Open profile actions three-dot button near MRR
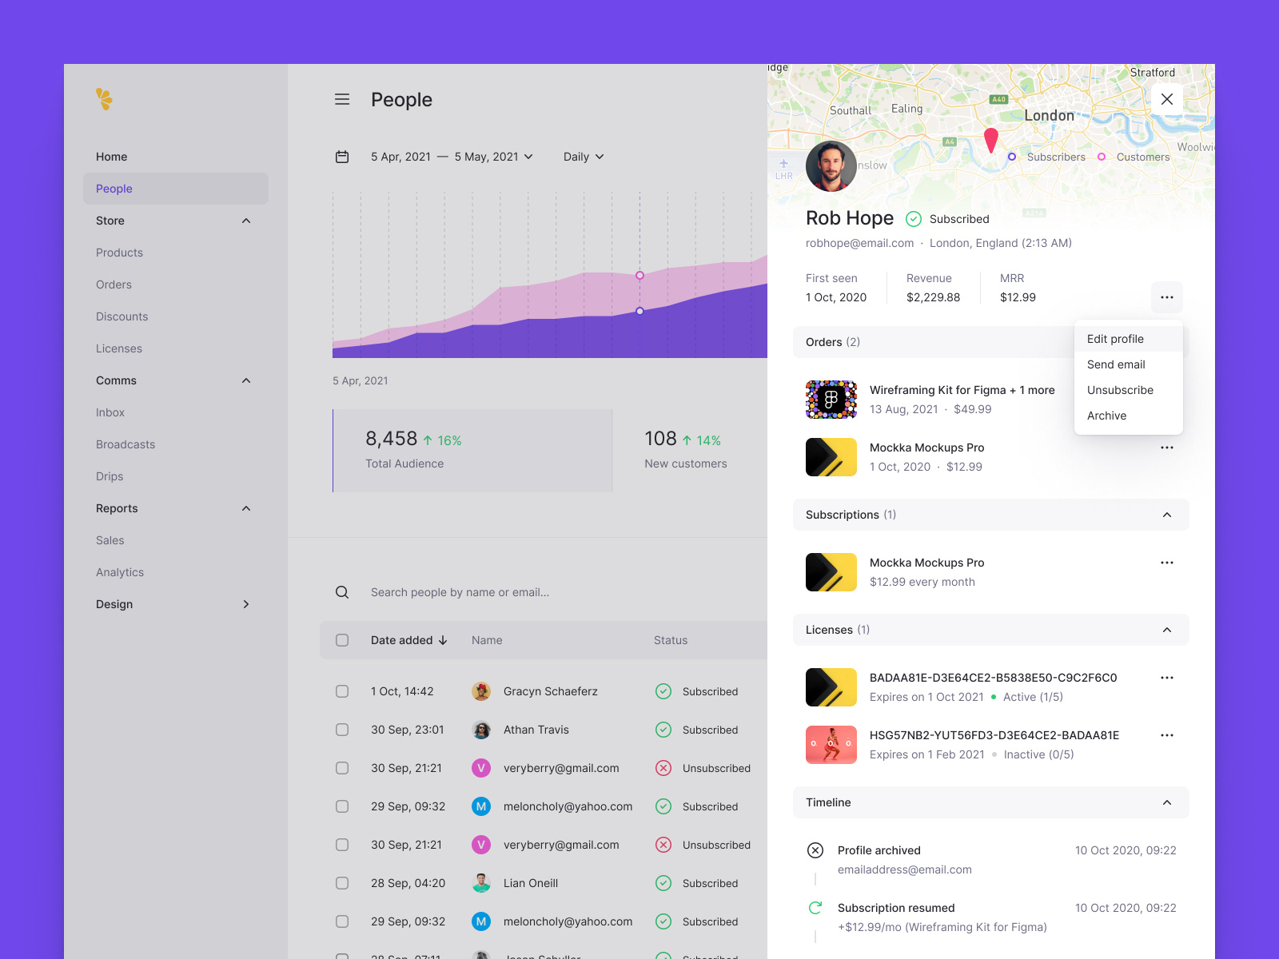 [x=1166, y=297]
